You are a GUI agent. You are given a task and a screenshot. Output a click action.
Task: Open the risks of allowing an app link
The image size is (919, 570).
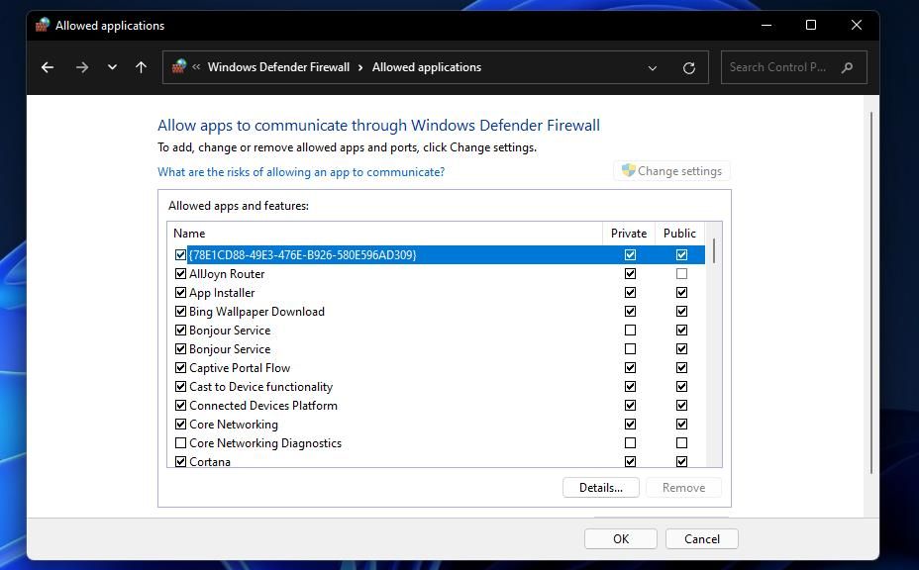(x=301, y=172)
